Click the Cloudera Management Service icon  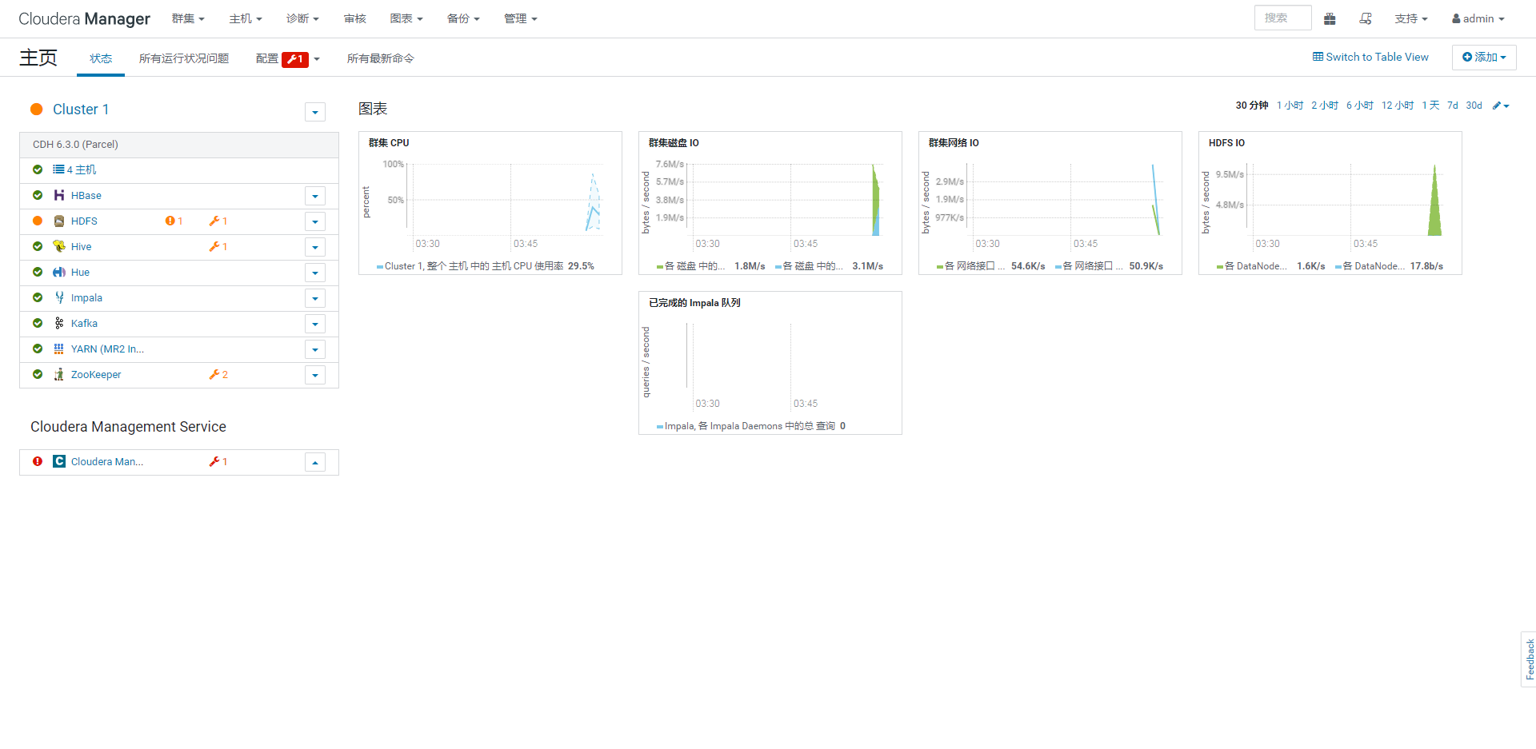59,461
